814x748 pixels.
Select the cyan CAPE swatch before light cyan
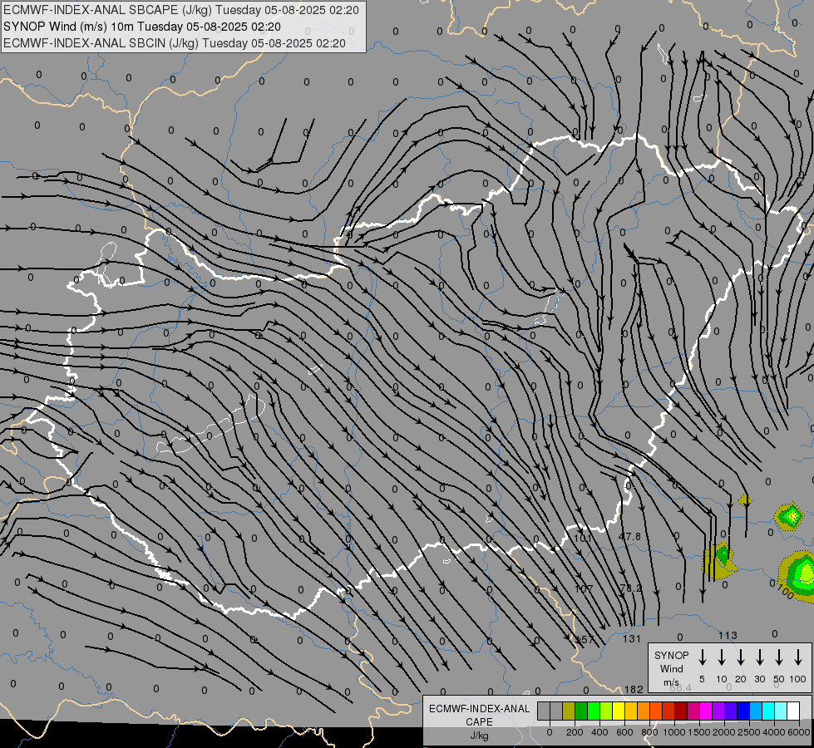768,711
